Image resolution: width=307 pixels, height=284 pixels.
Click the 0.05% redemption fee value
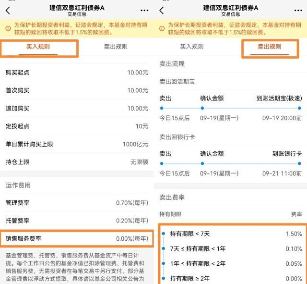[x=294, y=264]
